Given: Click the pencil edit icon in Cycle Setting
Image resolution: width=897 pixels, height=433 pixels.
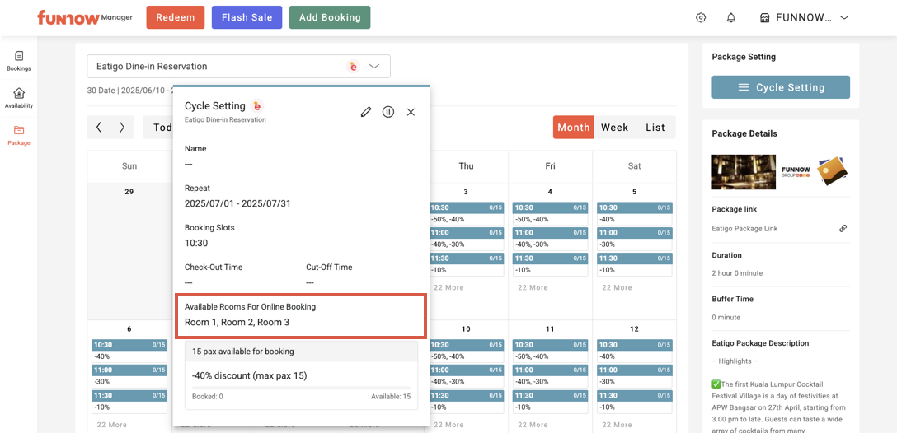Looking at the screenshot, I should pyautogui.click(x=366, y=112).
